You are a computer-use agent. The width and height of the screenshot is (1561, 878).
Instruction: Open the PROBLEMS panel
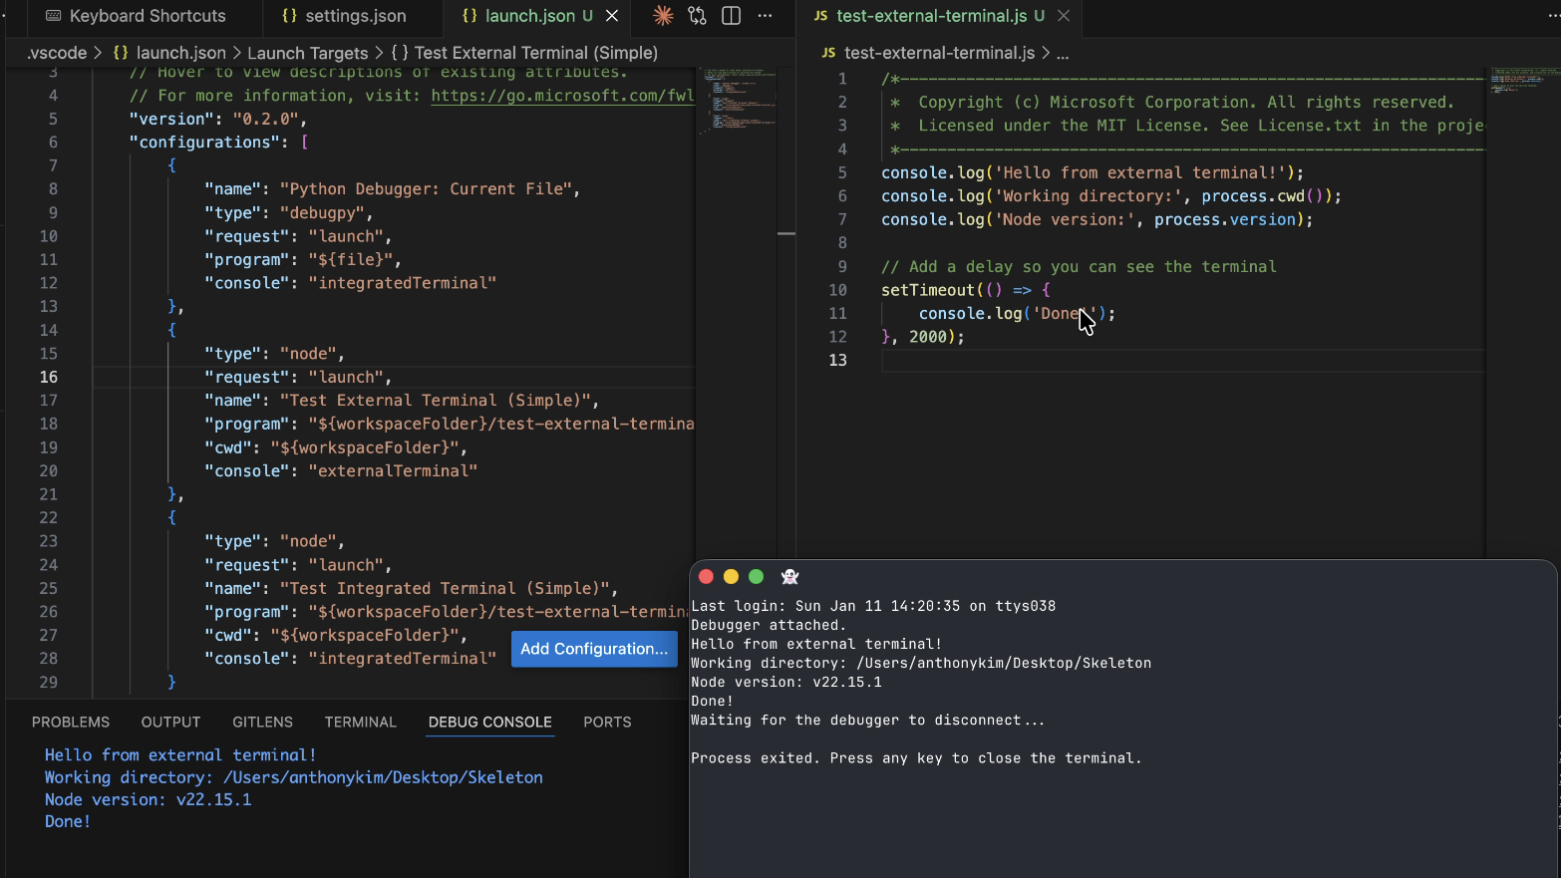pyautogui.click(x=71, y=722)
